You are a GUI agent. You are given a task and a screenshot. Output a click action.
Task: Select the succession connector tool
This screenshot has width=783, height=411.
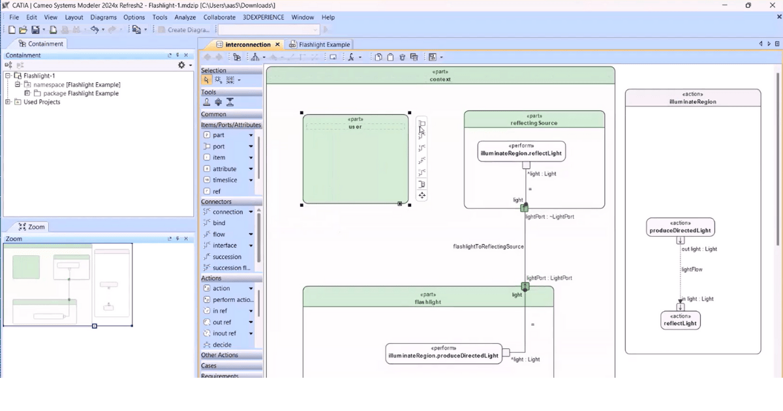pos(225,256)
